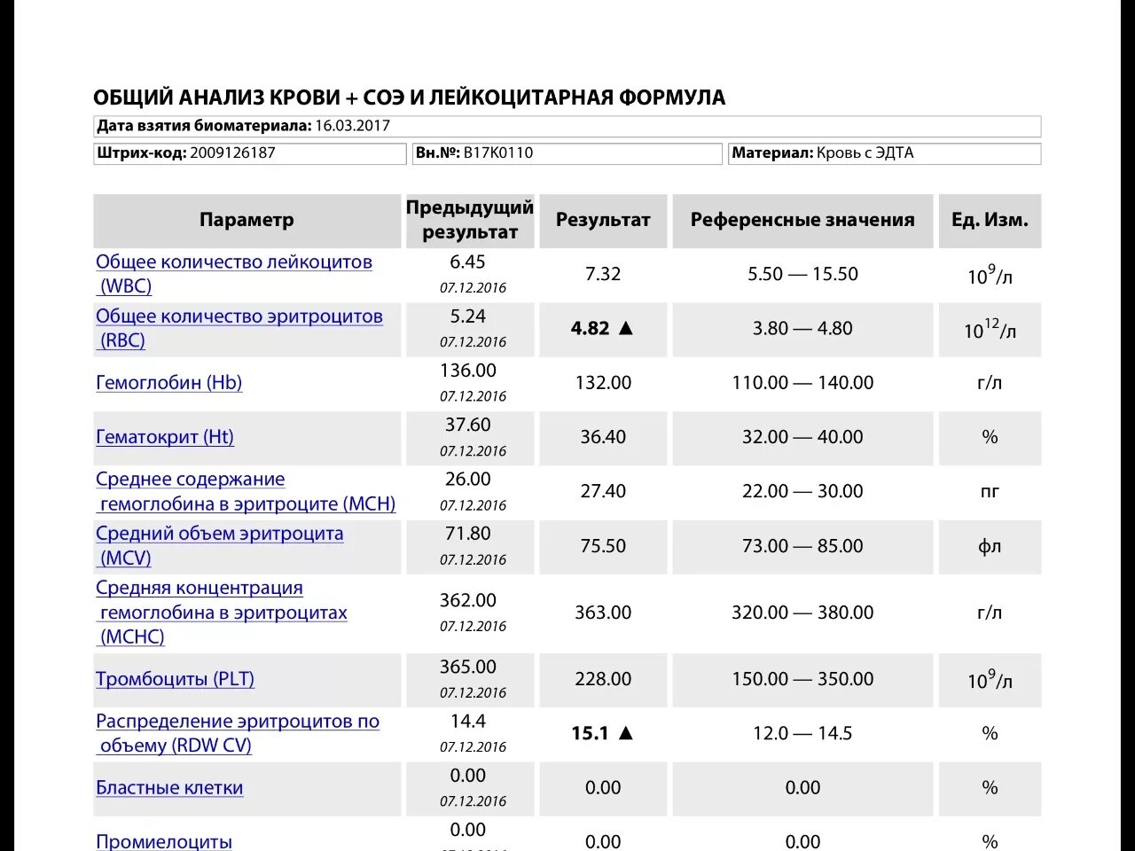Click platelet reference range 150.00 — 350.00
The width and height of the screenshot is (1135, 851).
[802, 679]
